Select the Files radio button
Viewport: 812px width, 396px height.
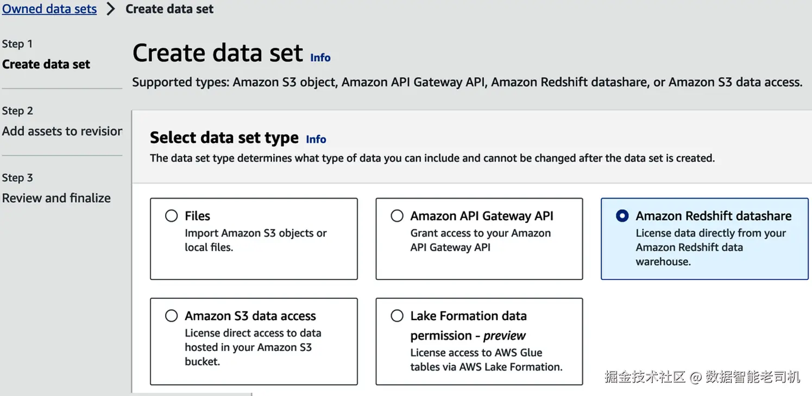pos(172,216)
